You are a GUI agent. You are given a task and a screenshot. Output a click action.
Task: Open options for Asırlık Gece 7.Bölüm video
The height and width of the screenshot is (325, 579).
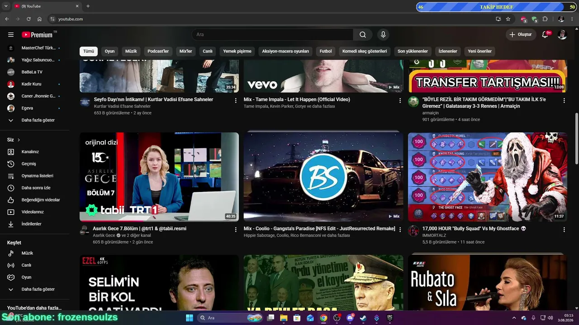click(x=236, y=230)
